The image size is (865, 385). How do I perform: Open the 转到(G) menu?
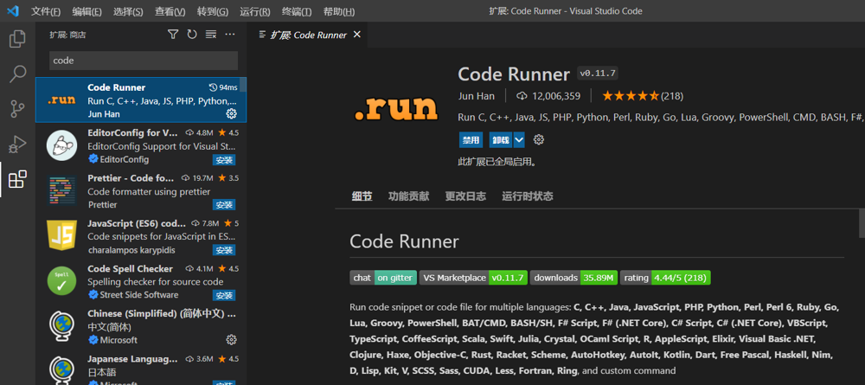[x=213, y=11]
